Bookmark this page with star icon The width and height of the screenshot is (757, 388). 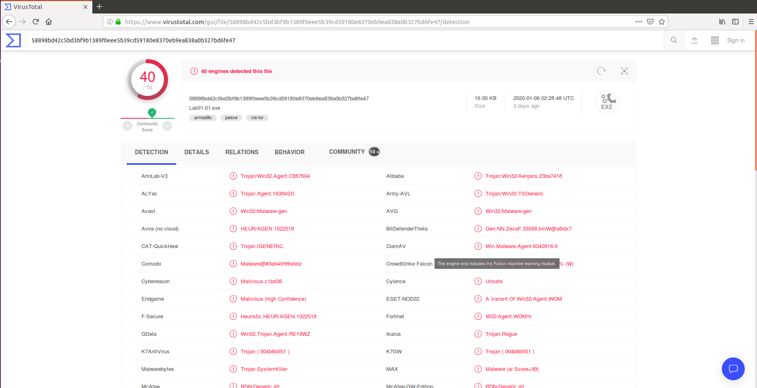(x=662, y=22)
